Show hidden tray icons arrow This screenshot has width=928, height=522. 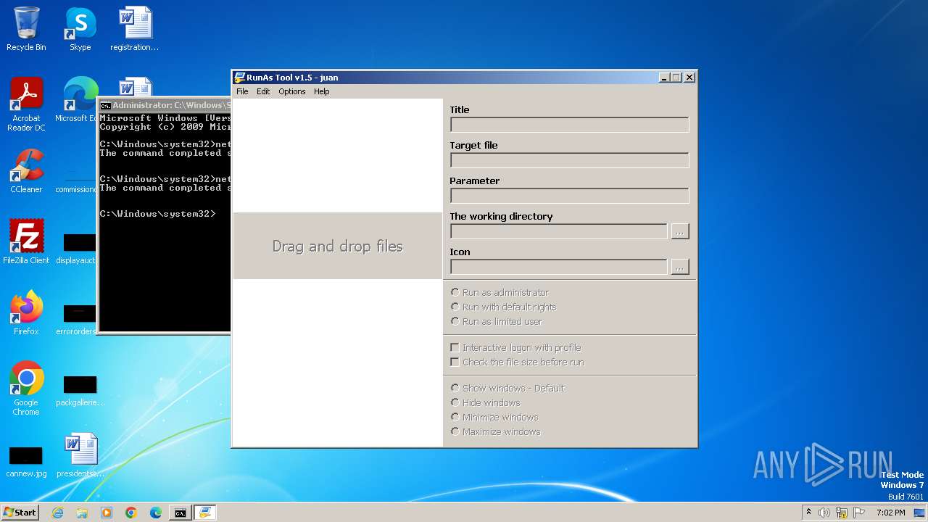(x=808, y=513)
